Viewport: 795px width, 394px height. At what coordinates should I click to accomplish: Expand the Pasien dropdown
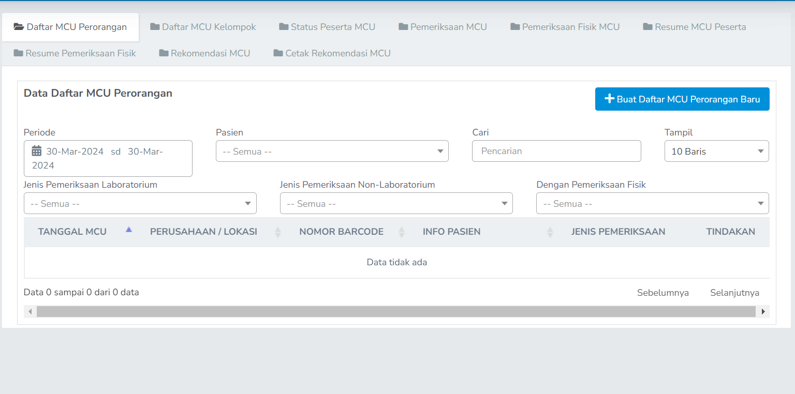(332, 151)
